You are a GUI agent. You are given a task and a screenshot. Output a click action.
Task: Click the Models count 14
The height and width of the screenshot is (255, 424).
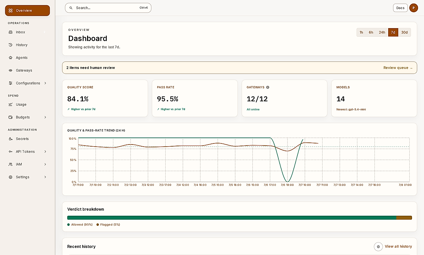[x=340, y=99]
